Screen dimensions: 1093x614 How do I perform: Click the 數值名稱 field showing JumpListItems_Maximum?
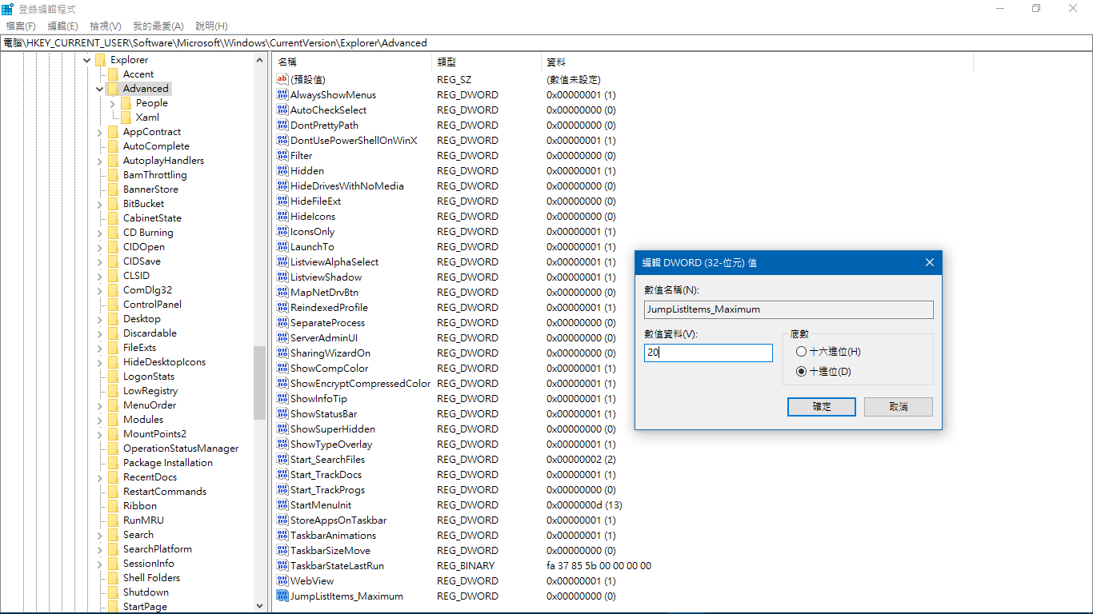pos(788,309)
